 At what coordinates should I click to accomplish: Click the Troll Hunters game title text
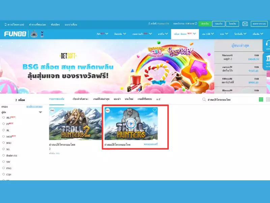click(117, 145)
